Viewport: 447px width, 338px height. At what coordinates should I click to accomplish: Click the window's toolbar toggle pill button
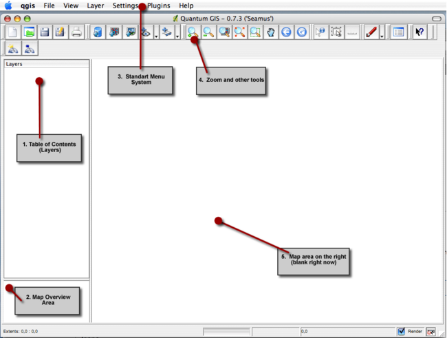click(436, 18)
